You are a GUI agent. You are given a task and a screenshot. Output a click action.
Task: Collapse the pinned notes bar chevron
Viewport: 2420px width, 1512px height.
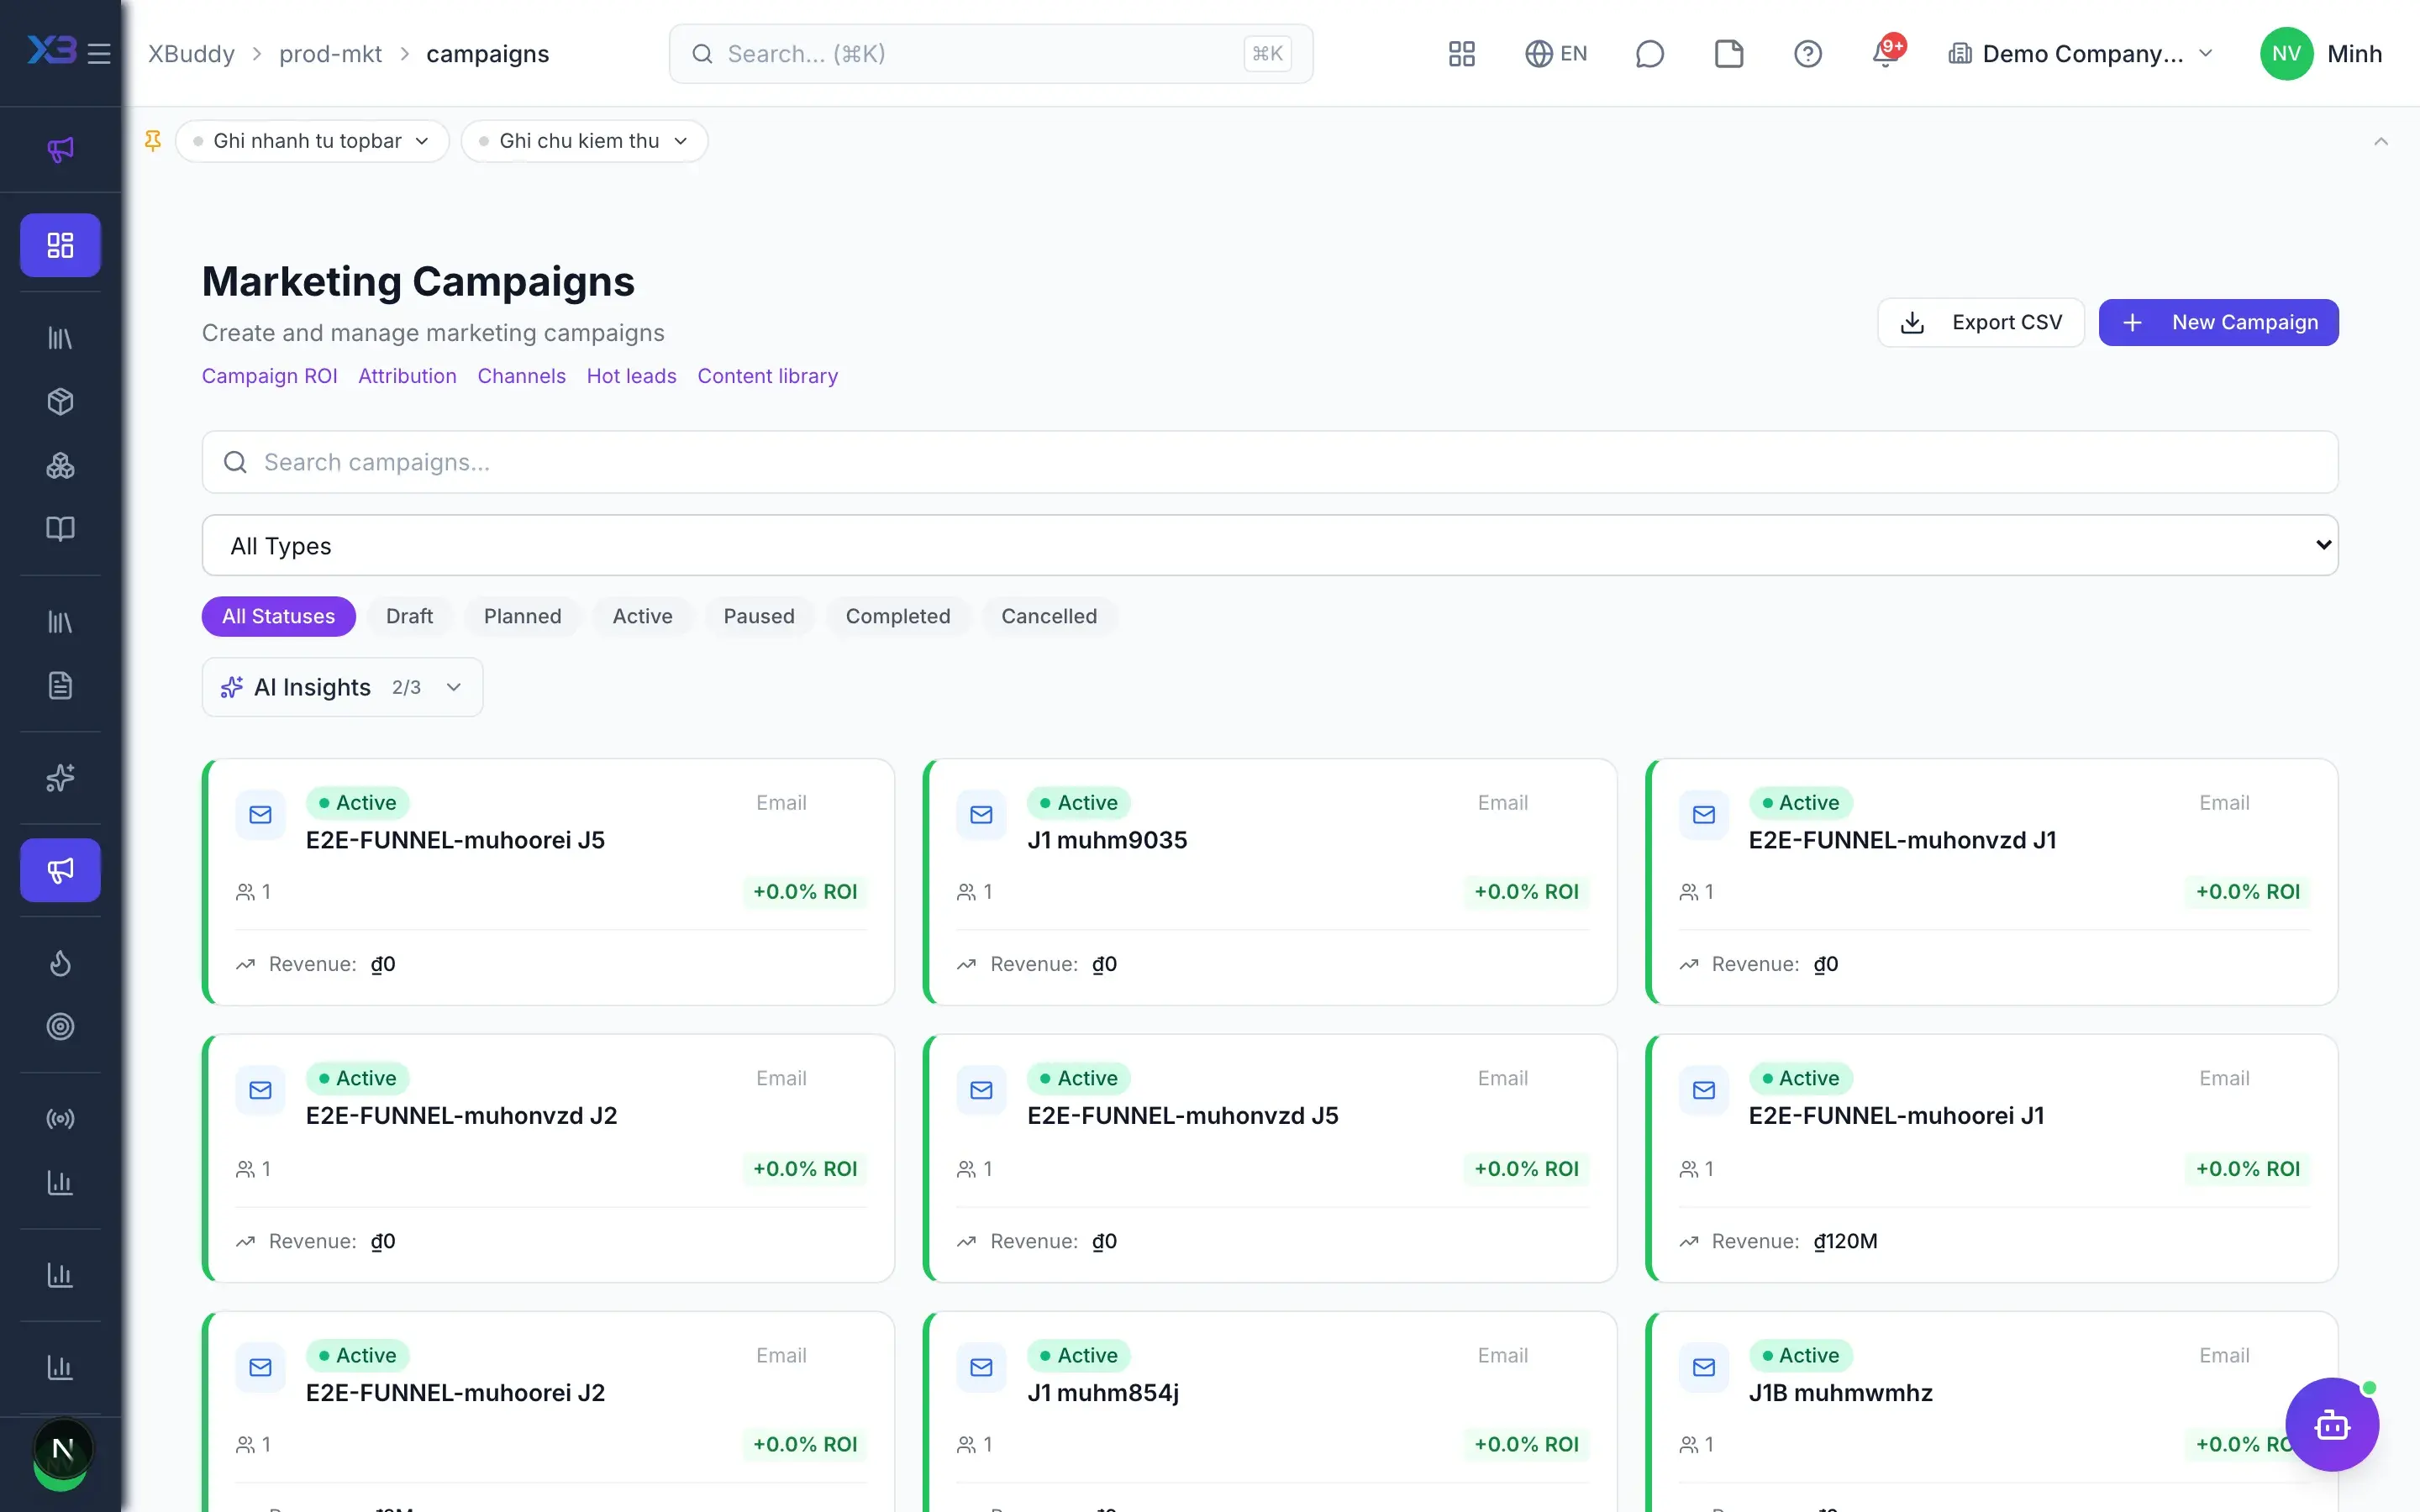pyautogui.click(x=2380, y=141)
